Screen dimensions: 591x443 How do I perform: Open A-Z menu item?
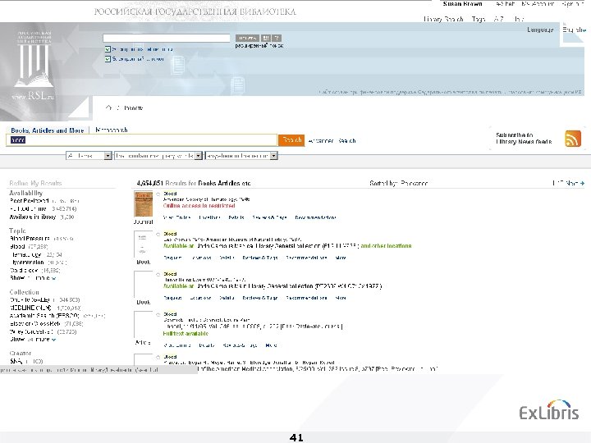point(499,19)
